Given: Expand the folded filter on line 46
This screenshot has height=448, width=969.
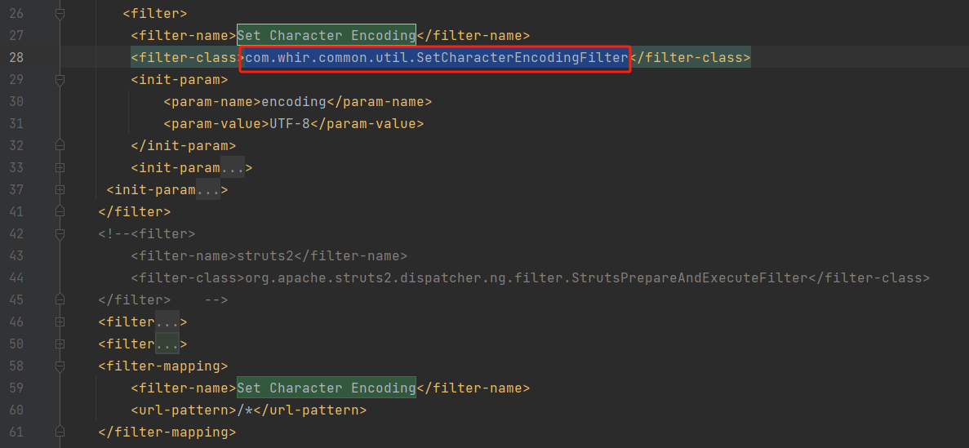Looking at the screenshot, I should pos(60,322).
